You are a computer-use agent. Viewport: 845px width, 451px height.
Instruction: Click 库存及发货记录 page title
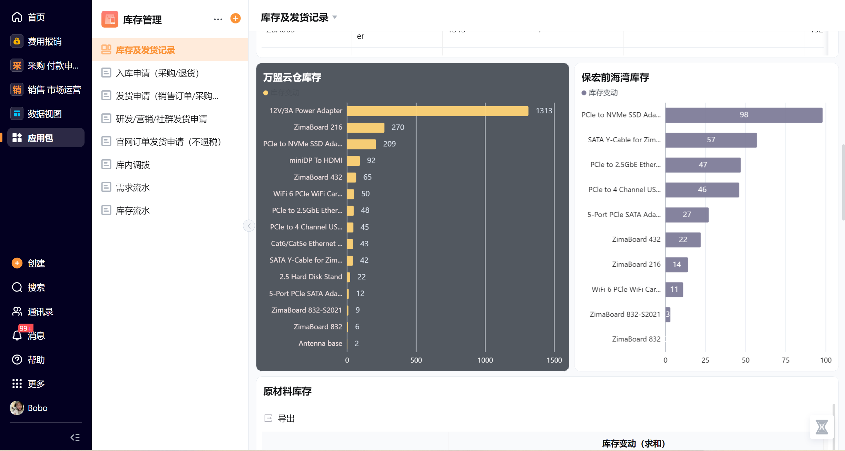pos(294,17)
